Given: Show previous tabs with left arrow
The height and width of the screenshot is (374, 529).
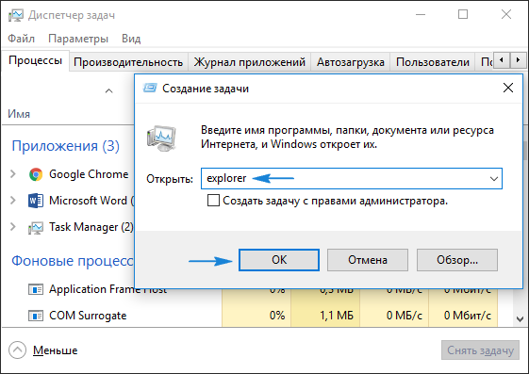Looking at the screenshot, I should [x=502, y=60].
